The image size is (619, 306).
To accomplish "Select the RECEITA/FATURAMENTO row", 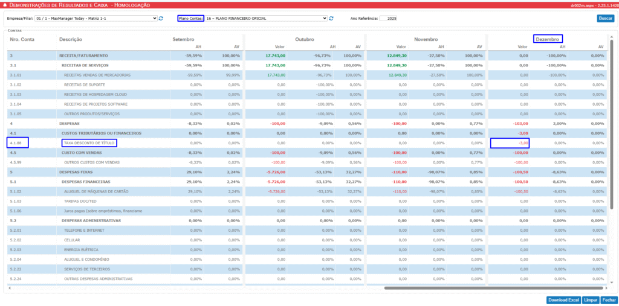I will coord(83,56).
